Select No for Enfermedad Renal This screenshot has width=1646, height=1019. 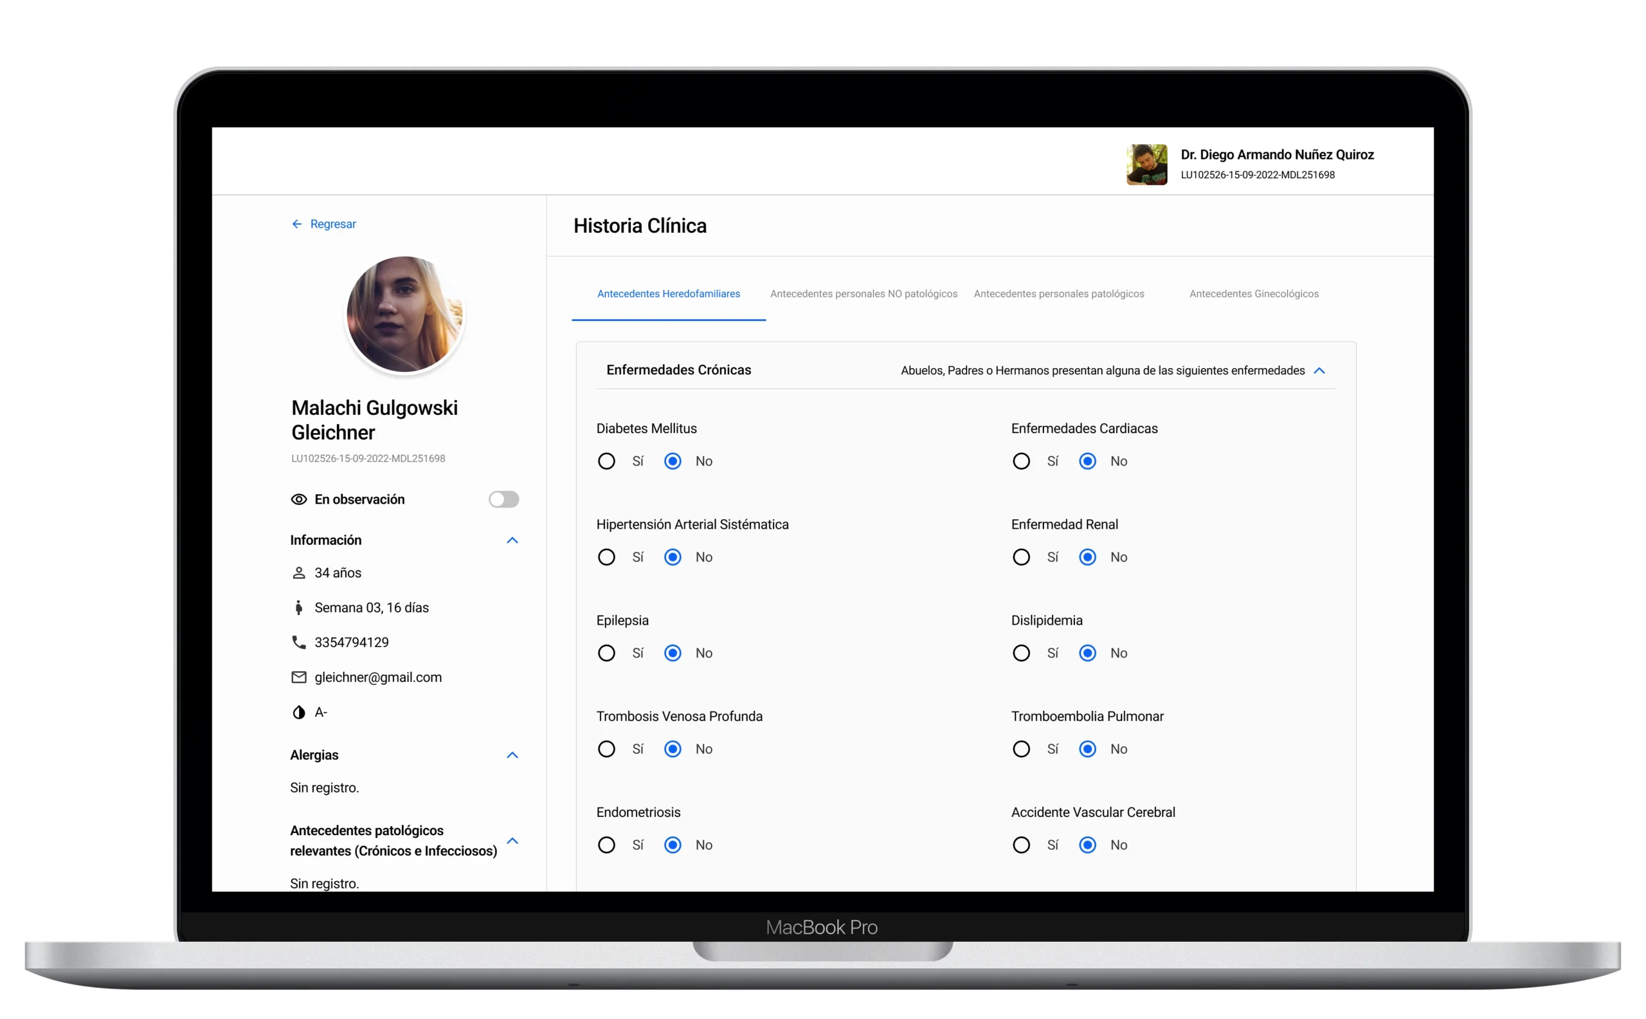point(1087,556)
